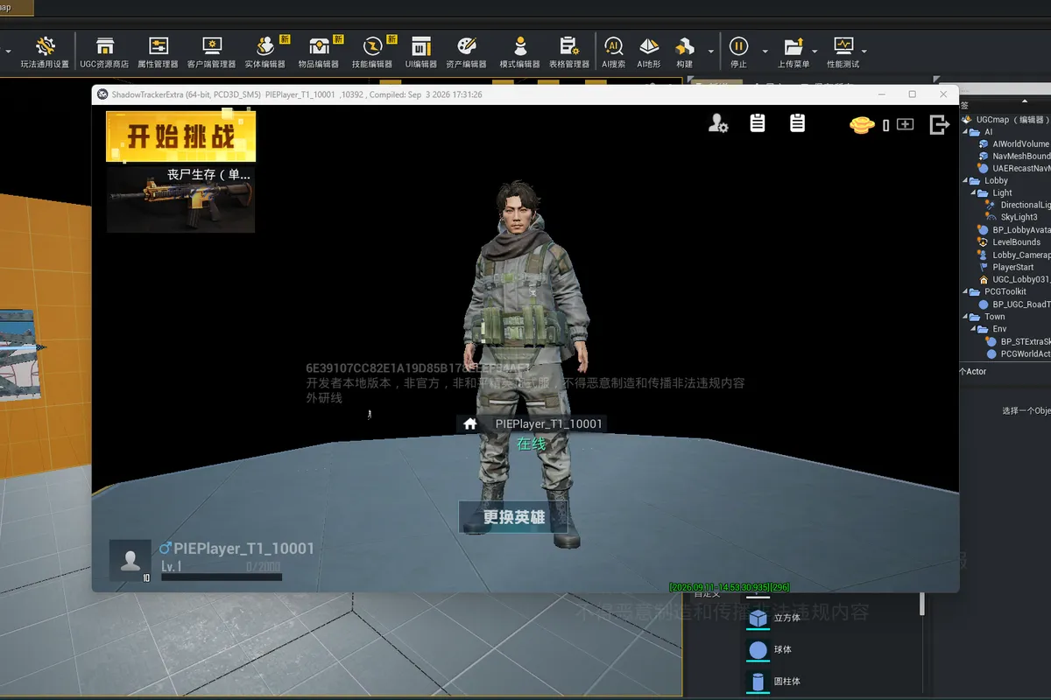Select Lobby_Camerap actor in outliner

pyautogui.click(x=1014, y=255)
